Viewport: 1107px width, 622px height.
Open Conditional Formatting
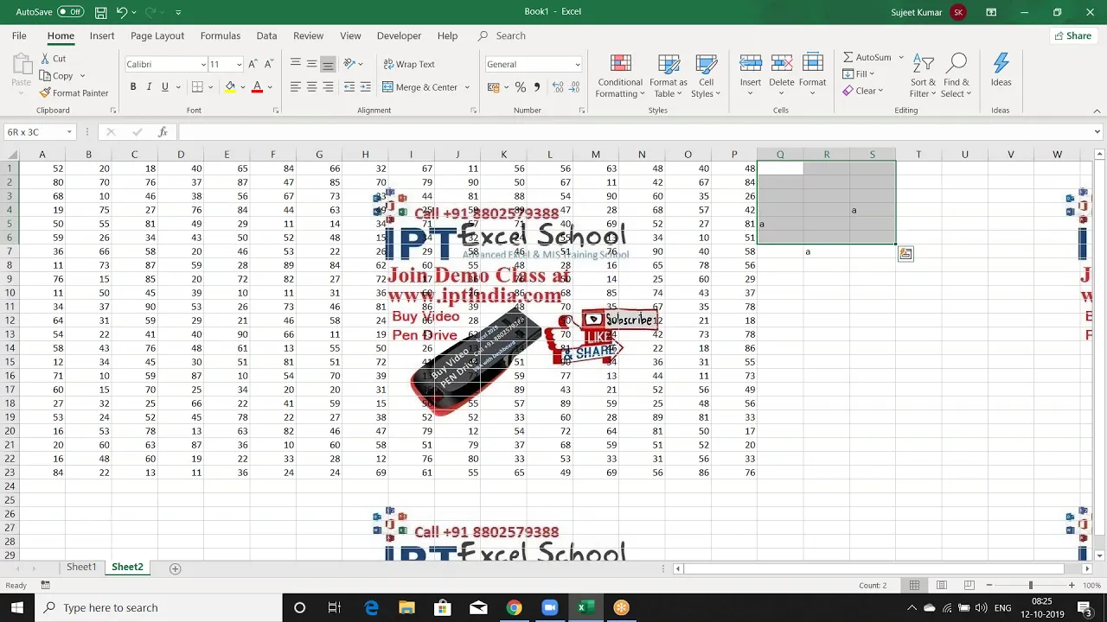click(x=620, y=76)
